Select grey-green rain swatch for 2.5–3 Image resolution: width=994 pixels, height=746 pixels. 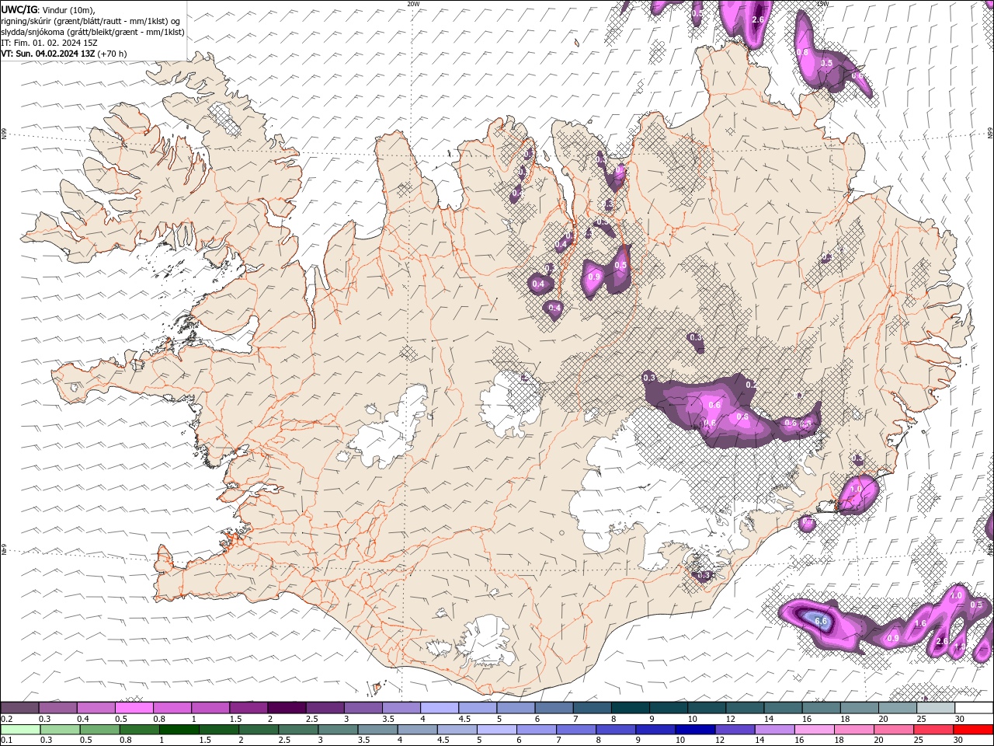point(298,730)
